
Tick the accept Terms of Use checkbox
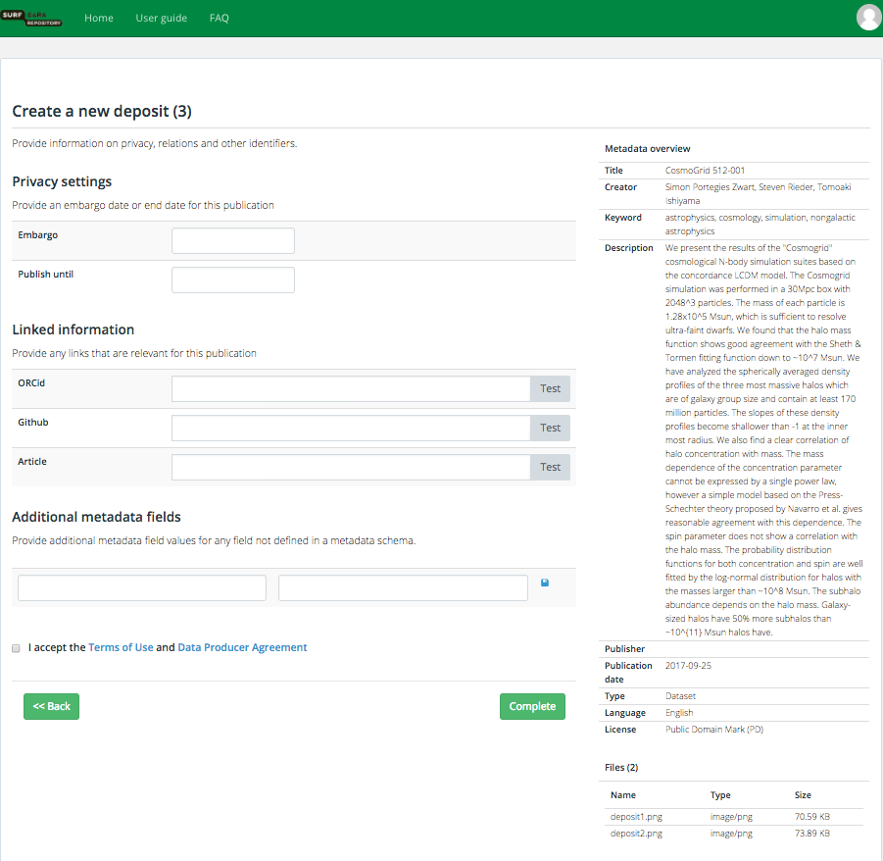(x=16, y=648)
